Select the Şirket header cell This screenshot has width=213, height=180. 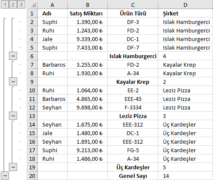[x=186, y=13]
